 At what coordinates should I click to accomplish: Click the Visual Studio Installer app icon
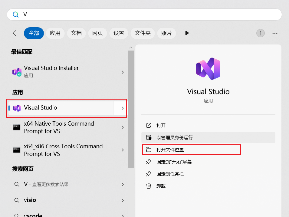17,72
